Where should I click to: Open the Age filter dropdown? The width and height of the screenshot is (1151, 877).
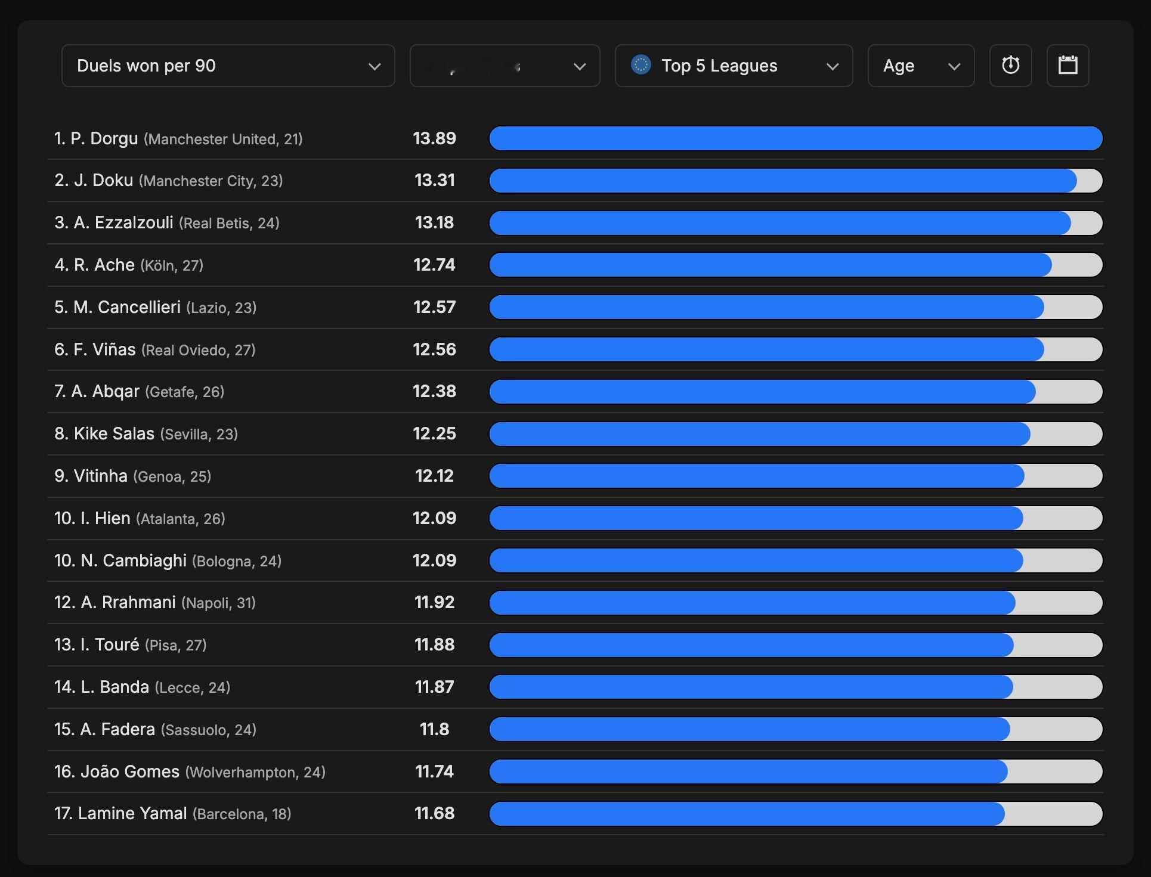click(921, 66)
